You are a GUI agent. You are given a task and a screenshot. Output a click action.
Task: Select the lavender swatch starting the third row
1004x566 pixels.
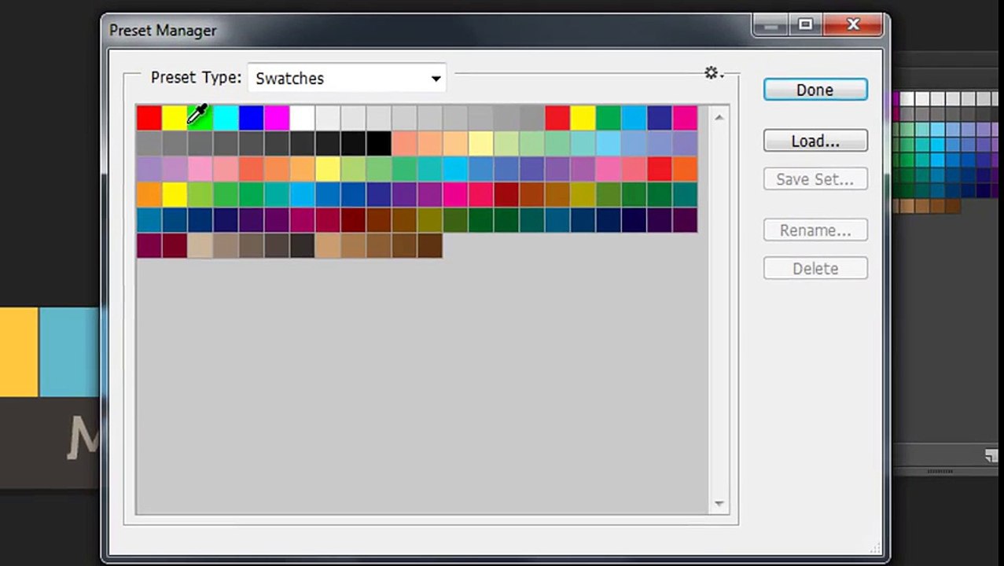(149, 169)
